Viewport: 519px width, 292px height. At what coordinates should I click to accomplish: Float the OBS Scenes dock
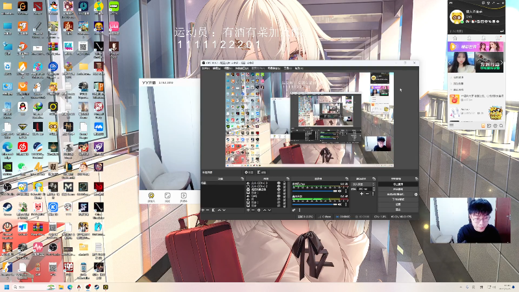click(x=242, y=178)
